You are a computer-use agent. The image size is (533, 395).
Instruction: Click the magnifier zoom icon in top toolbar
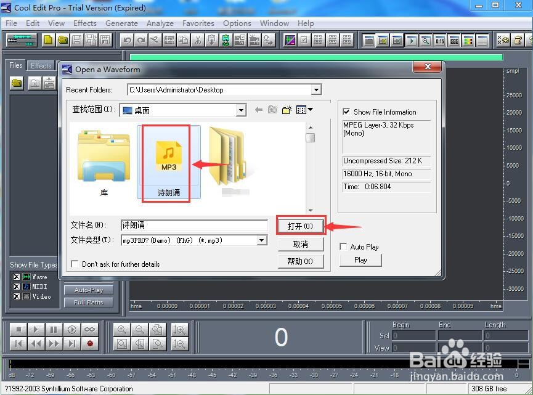[425, 41]
